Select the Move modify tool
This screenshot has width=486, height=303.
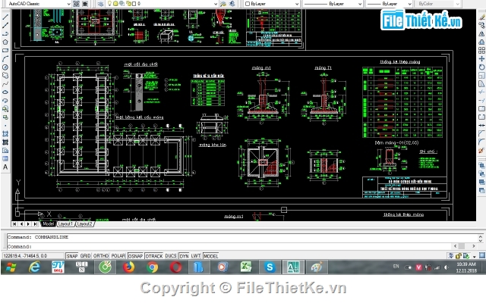click(481, 59)
